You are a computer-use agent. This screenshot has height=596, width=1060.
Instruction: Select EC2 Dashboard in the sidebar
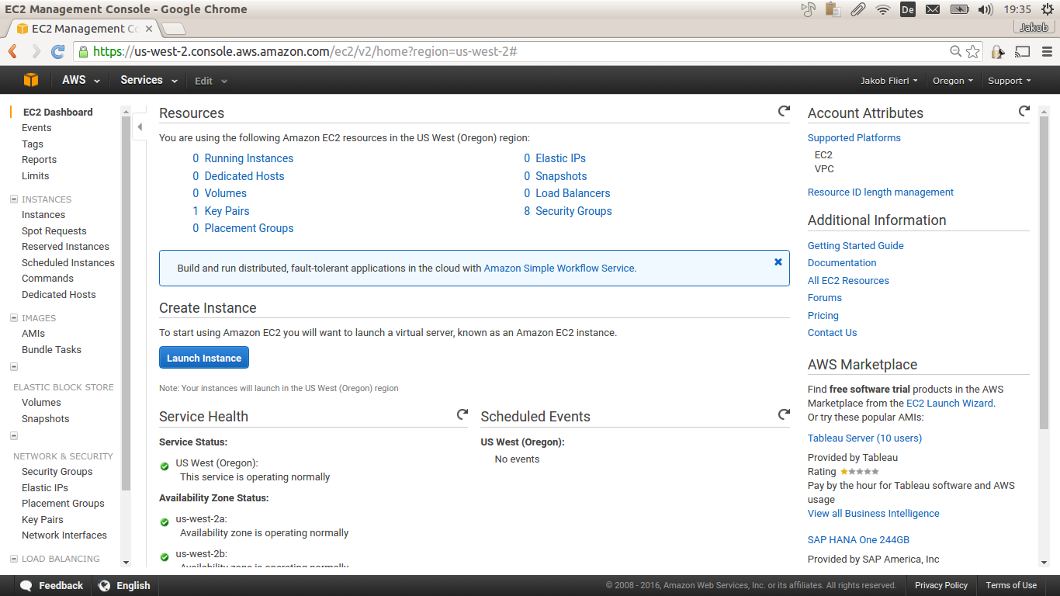pyautogui.click(x=57, y=112)
